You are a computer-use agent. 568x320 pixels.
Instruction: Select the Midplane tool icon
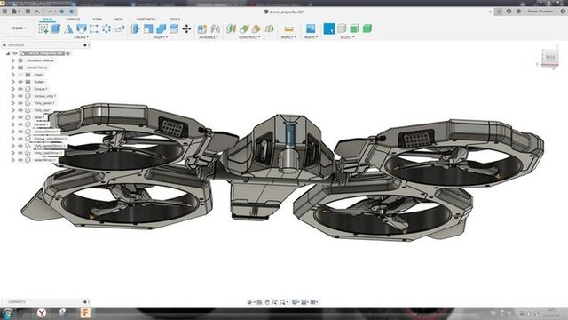tap(269, 28)
